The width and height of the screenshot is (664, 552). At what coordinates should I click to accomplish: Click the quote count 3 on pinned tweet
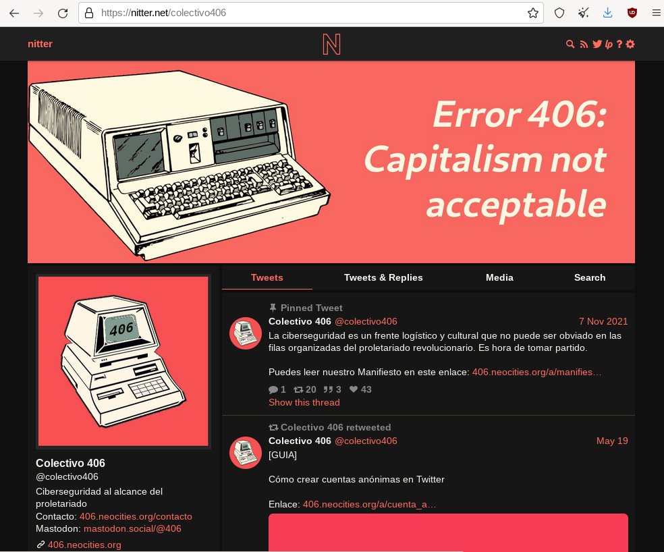coord(333,390)
